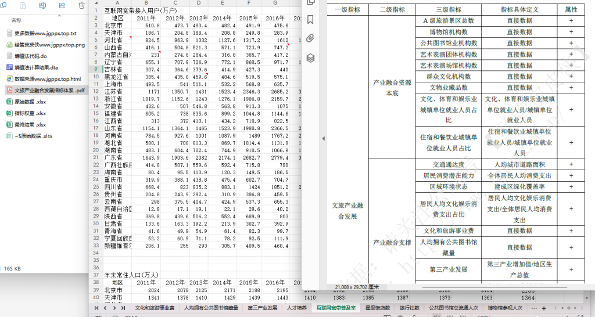595x317 pixels.
Task: Select column A header in the spreadsheet
Action: point(117,3)
